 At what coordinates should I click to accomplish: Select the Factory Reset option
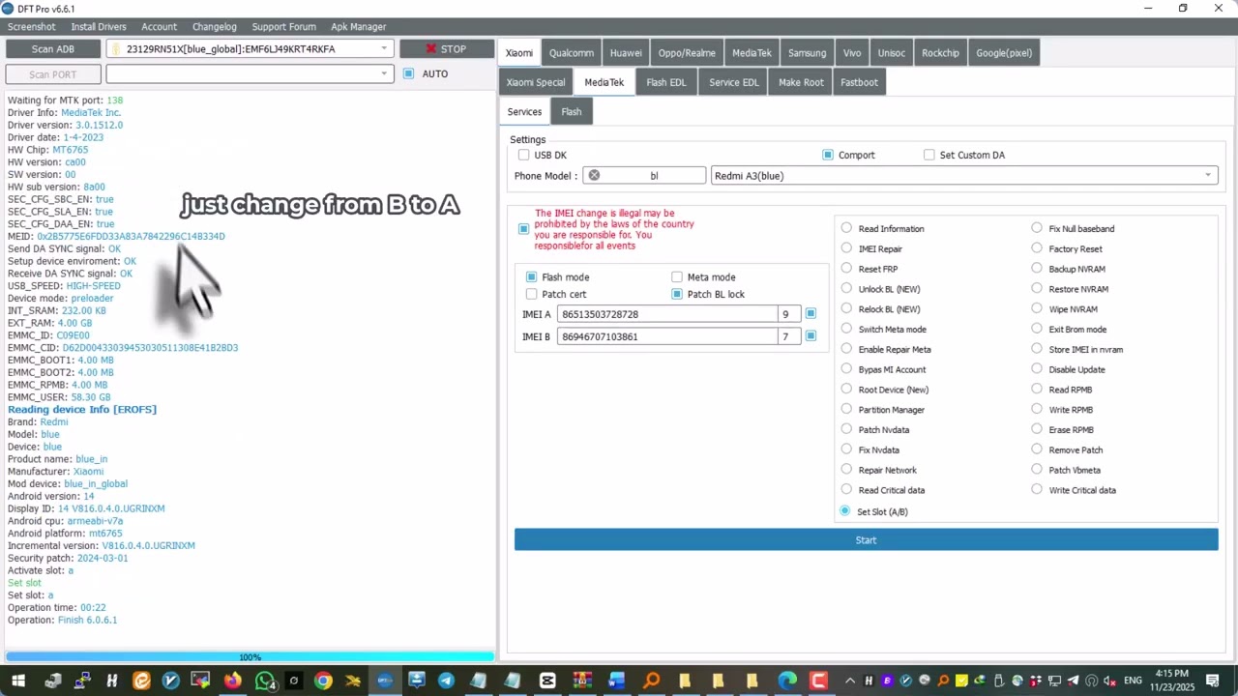[x=1037, y=248]
